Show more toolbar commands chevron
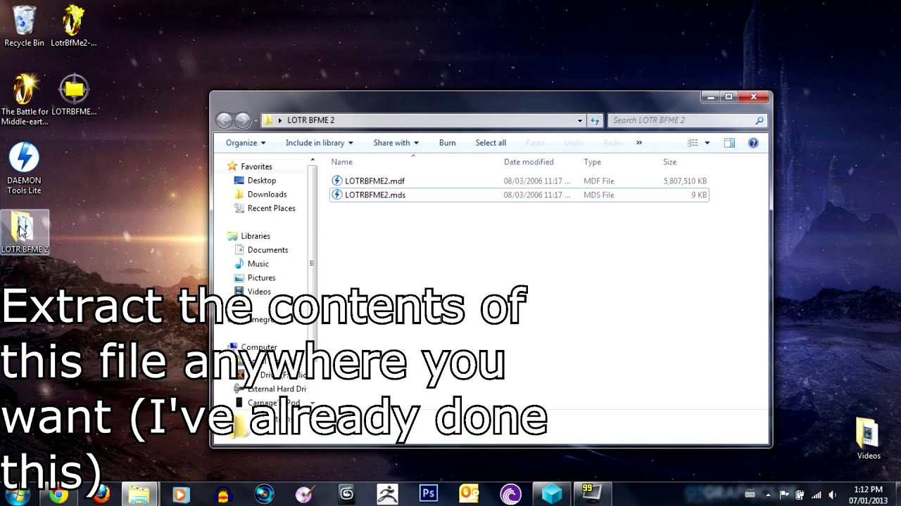This screenshot has width=901, height=506. tap(639, 143)
